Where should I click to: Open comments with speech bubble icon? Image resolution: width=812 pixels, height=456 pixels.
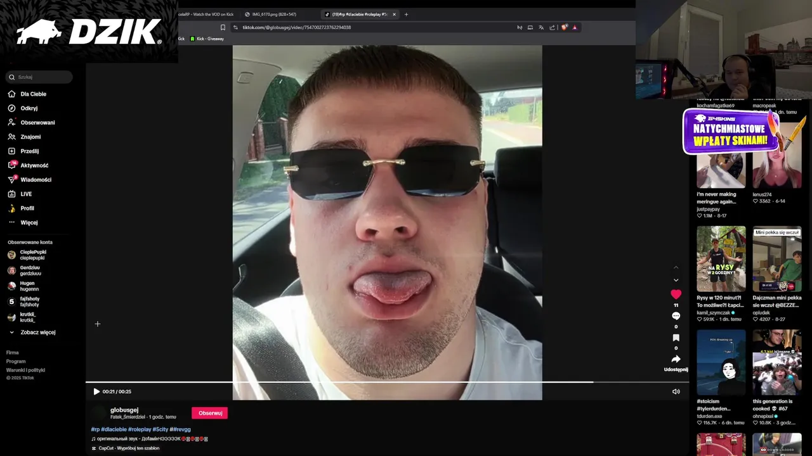[676, 316]
